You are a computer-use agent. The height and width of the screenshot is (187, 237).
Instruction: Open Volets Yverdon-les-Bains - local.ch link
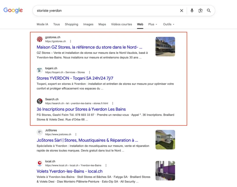point(69,171)
